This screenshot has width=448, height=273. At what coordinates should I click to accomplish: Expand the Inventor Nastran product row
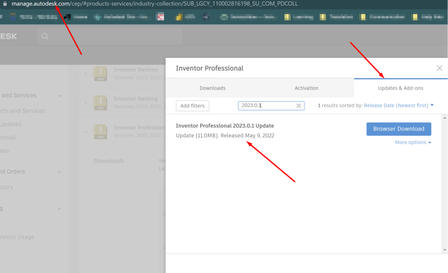86,73
